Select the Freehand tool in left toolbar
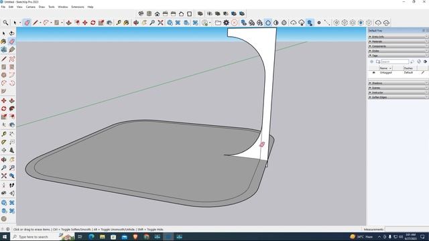 [12, 59]
